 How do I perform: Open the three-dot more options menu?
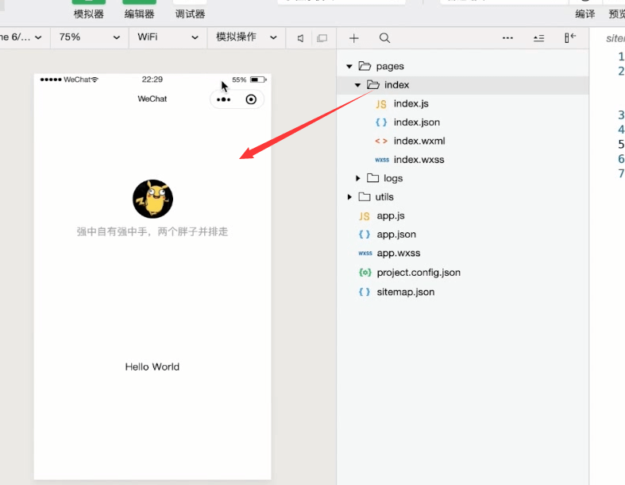507,38
